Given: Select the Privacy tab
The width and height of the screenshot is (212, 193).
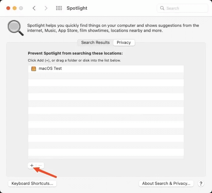Looking at the screenshot, I should pos(124,43).
